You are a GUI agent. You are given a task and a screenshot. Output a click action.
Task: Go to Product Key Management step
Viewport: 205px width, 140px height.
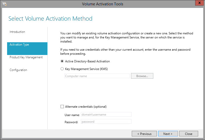(x=26, y=57)
